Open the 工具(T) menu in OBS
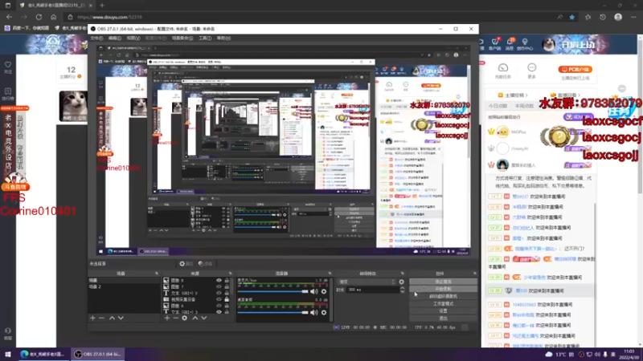Image resolution: width=643 pixels, height=361 pixels. tap(205, 38)
